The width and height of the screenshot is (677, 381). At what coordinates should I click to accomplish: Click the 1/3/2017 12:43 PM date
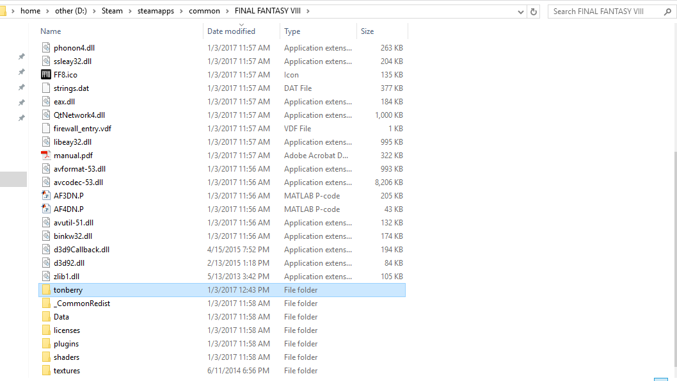[x=238, y=290]
